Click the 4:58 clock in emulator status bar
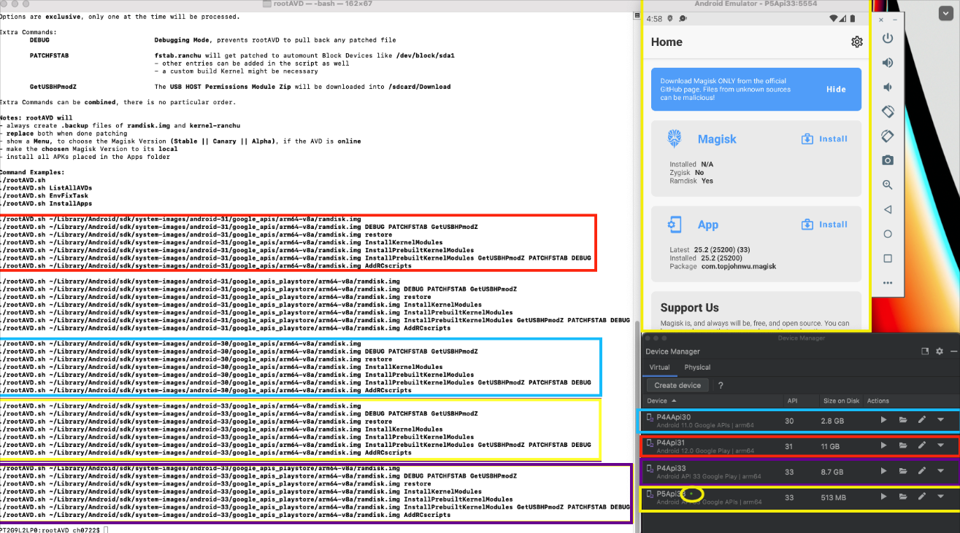This screenshot has height=533, width=960. pyautogui.click(x=654, y=18)
